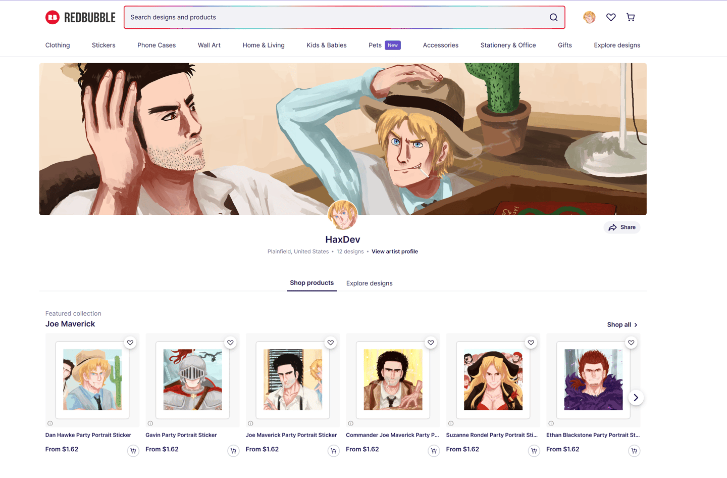Favorite Suzanne Rondel sticker heart
The width and height of the screenshot is (727, 478).
coord(531,343)
